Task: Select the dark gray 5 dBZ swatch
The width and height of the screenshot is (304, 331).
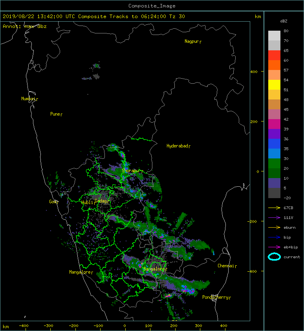Action: tap(274, 193)
